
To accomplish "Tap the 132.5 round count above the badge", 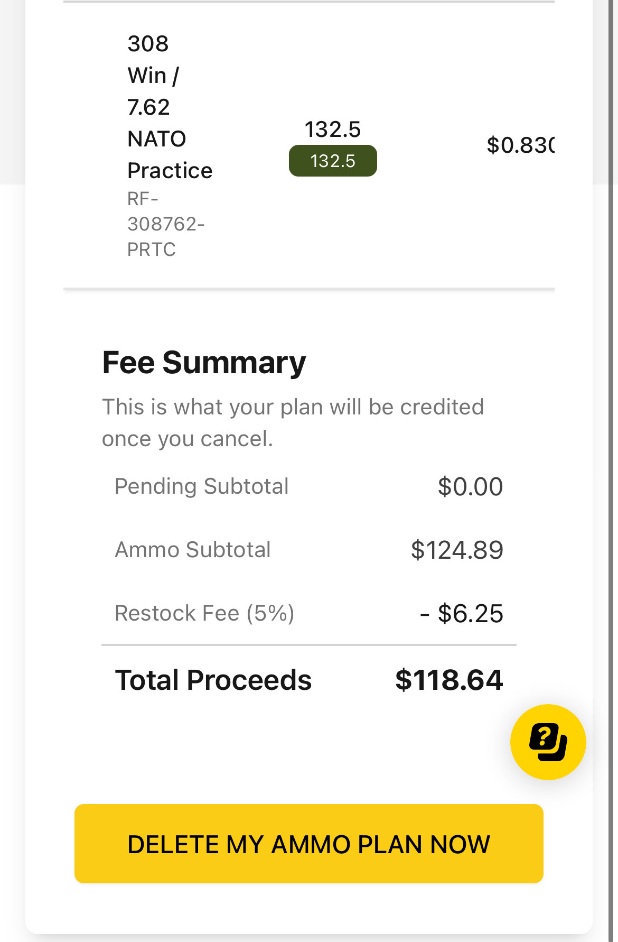I will 333,129.
